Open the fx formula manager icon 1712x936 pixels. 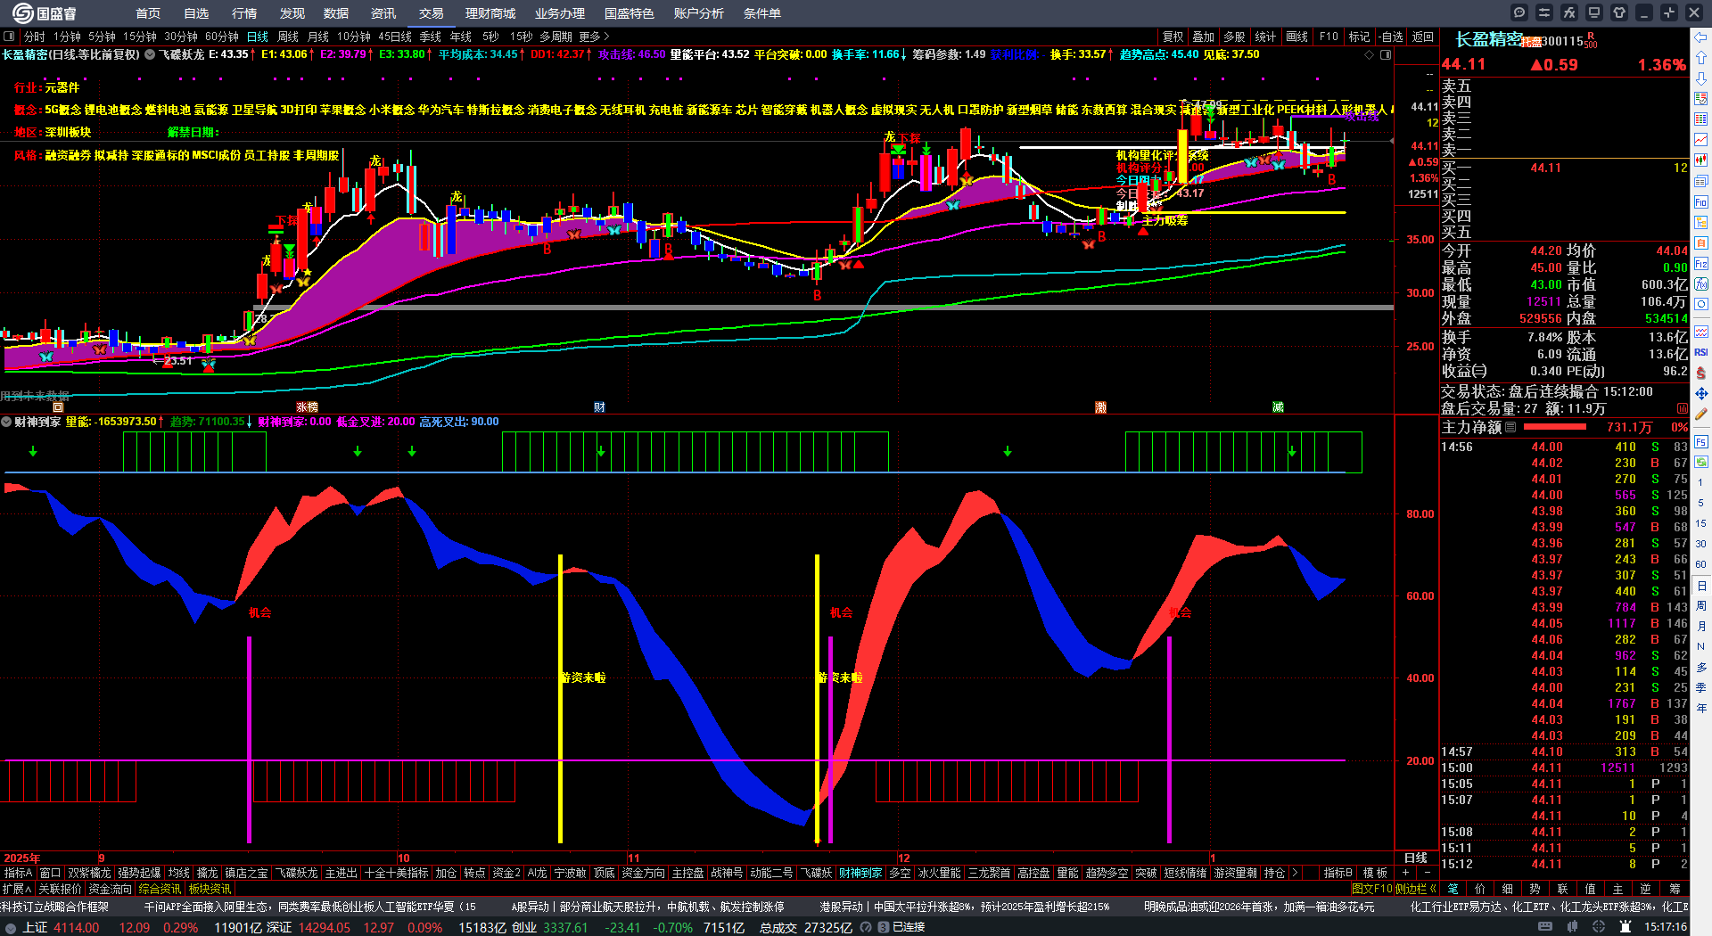[1569, 12]
